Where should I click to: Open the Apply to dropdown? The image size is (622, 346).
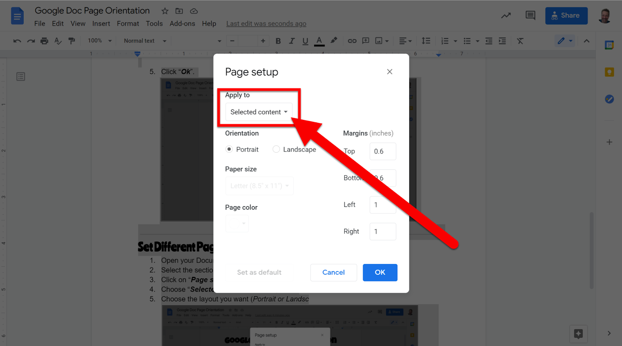259,112
